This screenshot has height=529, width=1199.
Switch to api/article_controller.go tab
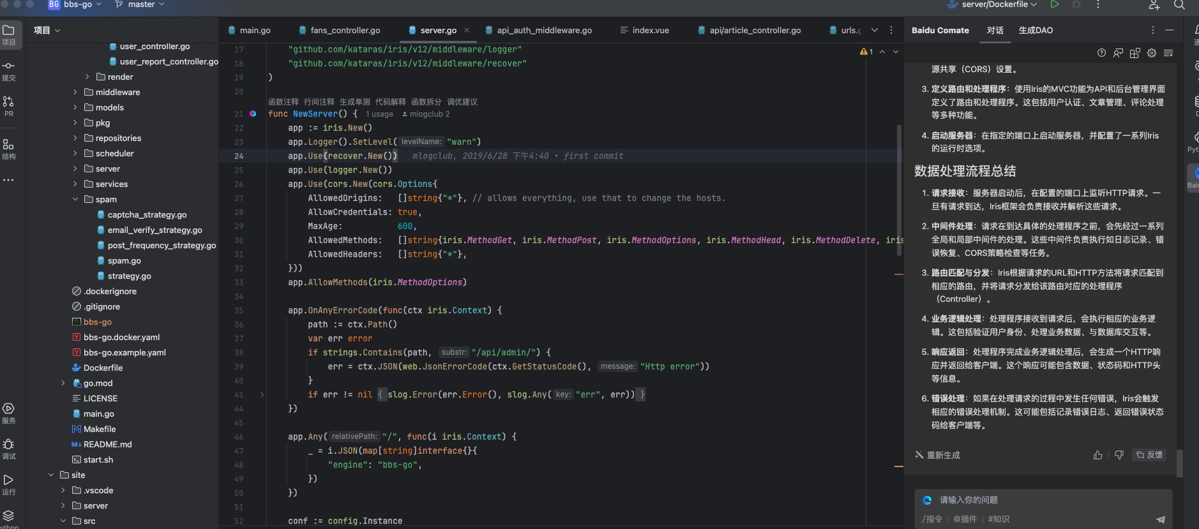(749, 30)
